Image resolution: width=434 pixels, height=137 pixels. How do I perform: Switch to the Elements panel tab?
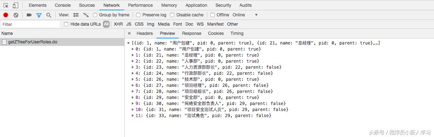coord(38,5)
